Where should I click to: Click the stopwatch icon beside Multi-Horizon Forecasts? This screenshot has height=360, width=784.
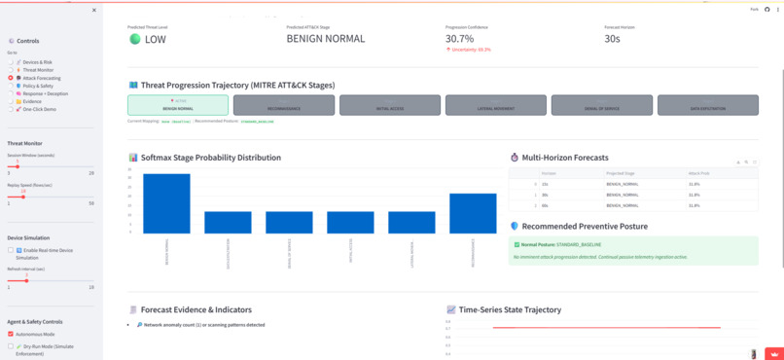(x=515, y=158)
